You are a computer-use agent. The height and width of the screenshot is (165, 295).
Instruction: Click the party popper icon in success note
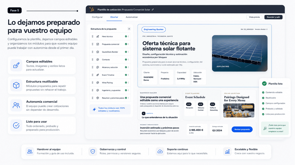265,128
